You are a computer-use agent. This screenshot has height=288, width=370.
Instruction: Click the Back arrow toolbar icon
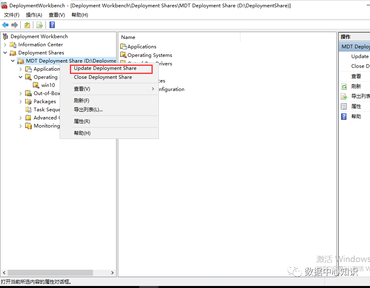5,25
